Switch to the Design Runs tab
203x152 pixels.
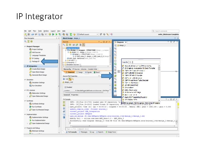(111, 132)
